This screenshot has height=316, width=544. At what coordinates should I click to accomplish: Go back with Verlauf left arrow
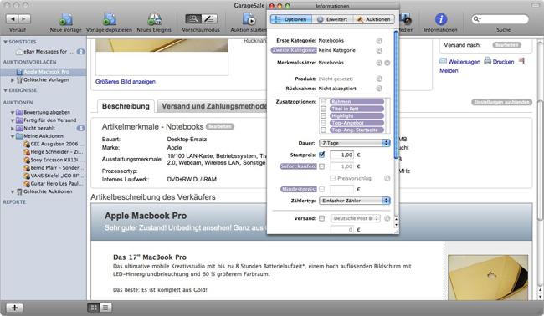[x=13, y=18]
